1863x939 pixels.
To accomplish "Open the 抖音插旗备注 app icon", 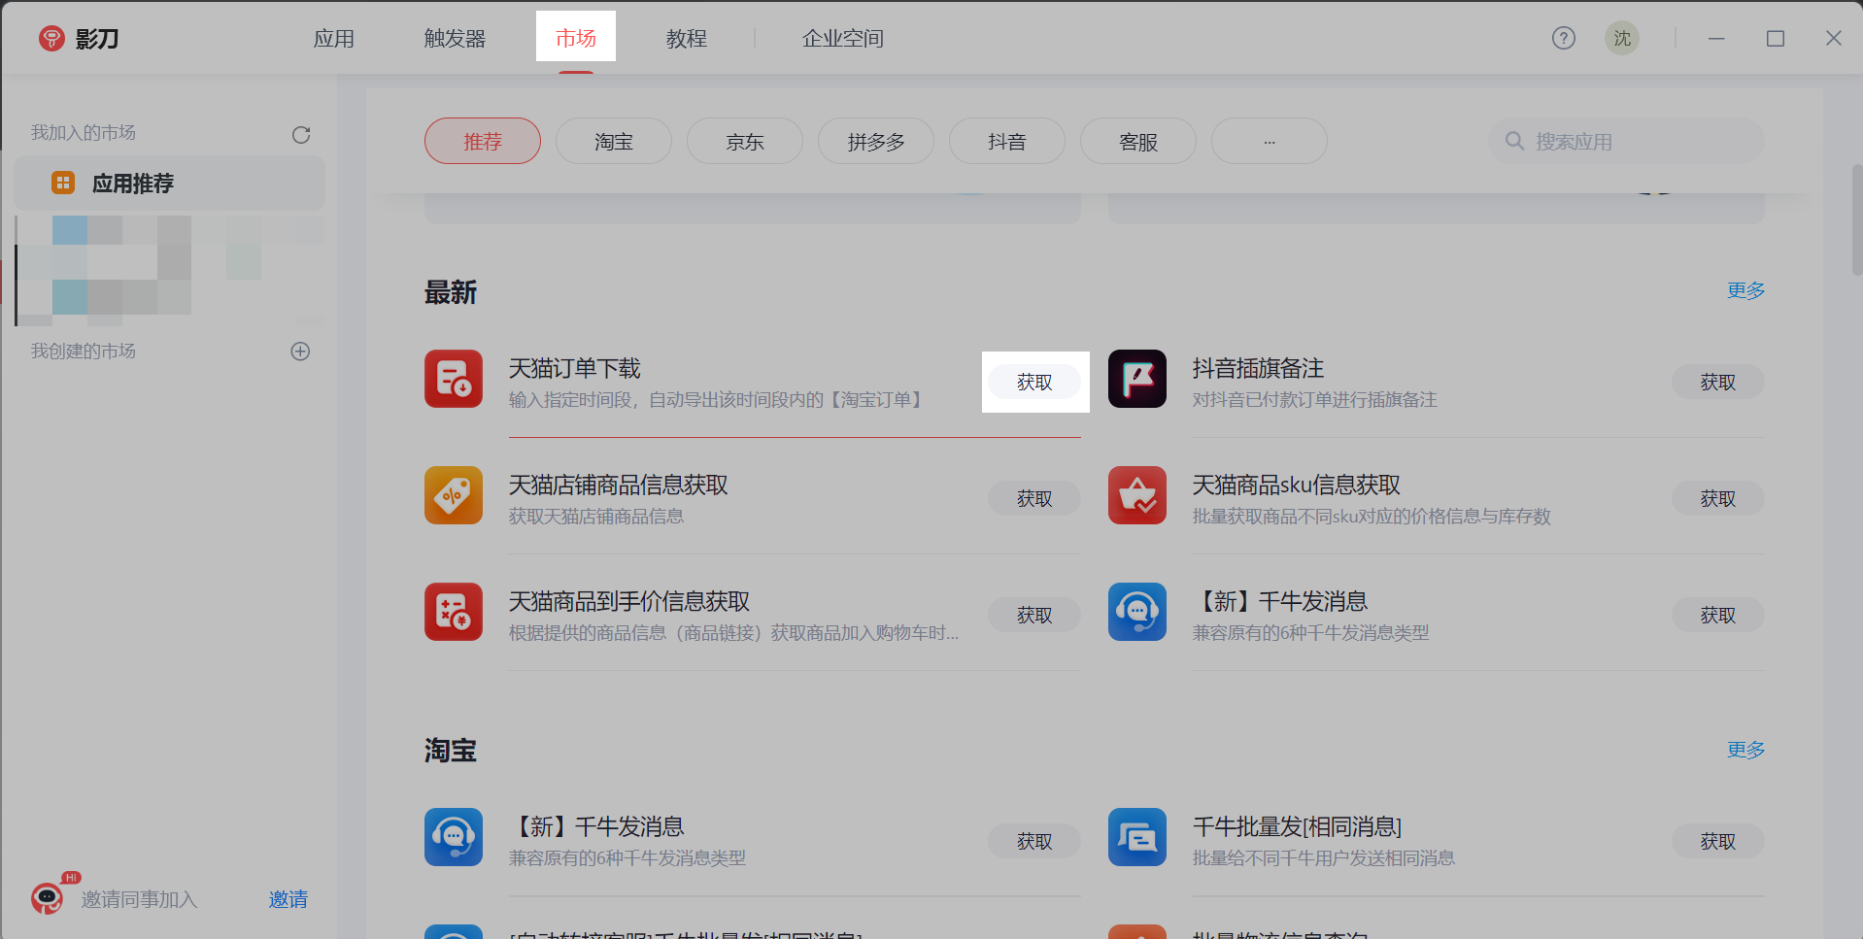I will [x=1137, y=379].
